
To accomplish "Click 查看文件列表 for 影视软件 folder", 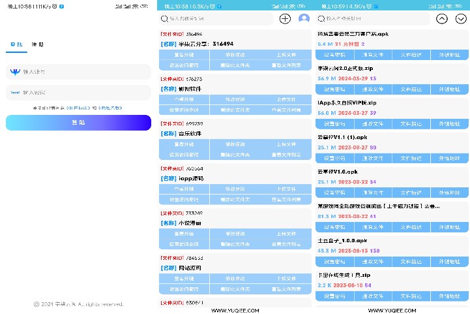I will 285,110.
